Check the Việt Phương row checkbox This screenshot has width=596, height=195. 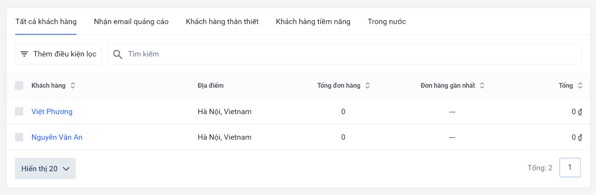coord(19,111)
